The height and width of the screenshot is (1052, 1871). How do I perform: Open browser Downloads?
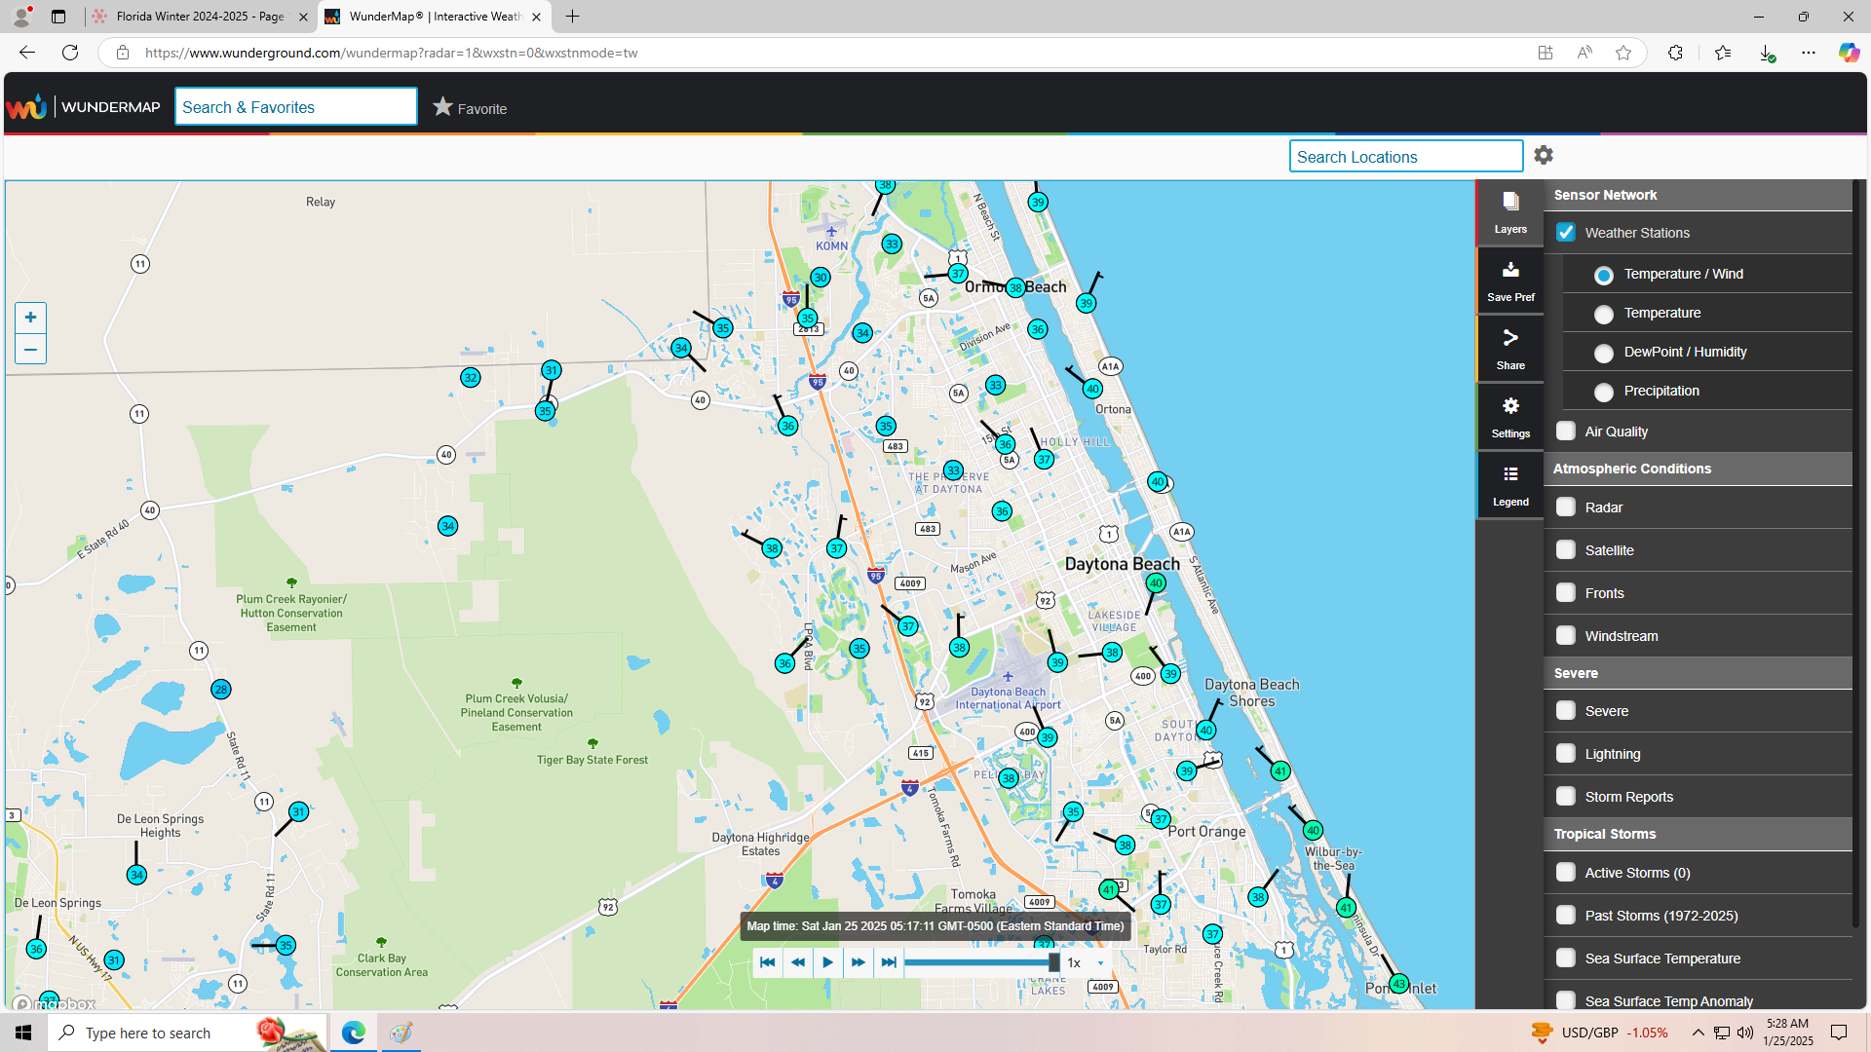pos(1766,53)
